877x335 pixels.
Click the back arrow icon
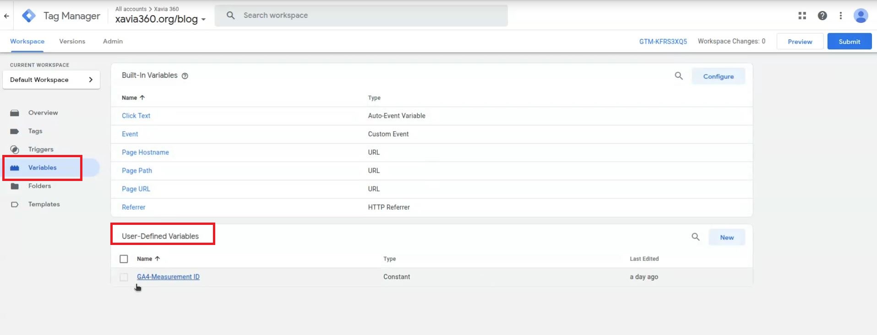click(6, 16)
